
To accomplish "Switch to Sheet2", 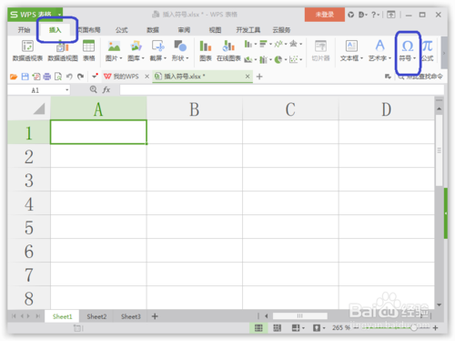I will tap(96, 316).
